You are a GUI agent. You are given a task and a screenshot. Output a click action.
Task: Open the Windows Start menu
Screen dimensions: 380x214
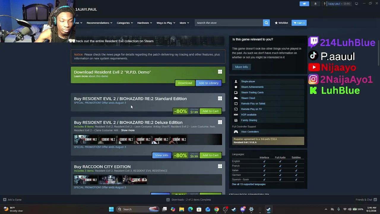[x=111, y=209]
